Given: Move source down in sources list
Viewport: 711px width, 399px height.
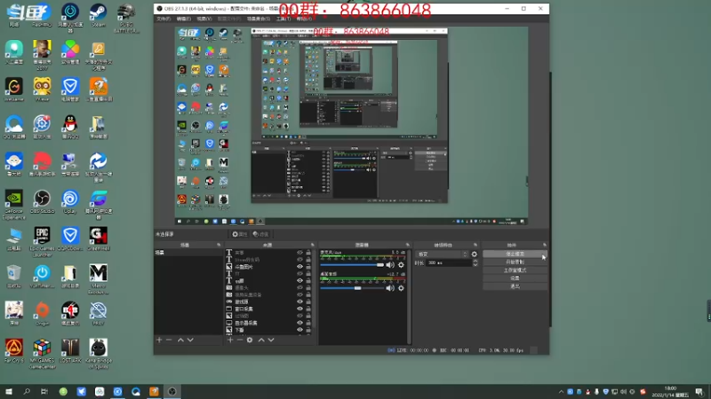Looking at the screenshot, I should tap(271, 340).
